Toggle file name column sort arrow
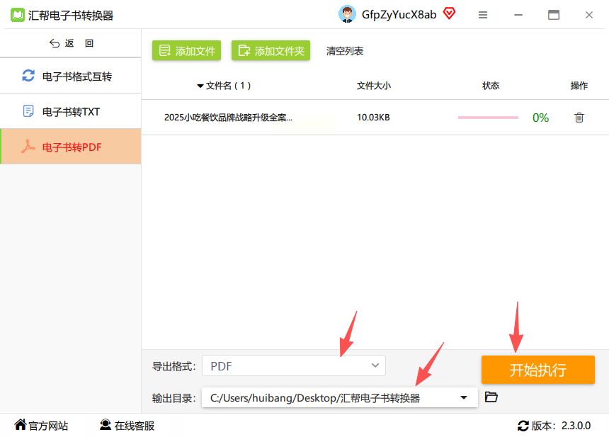This screenshot has height=437, width=609. coord(200,86)
